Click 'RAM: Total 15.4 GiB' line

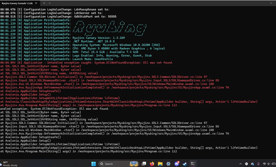click(69, 52)
